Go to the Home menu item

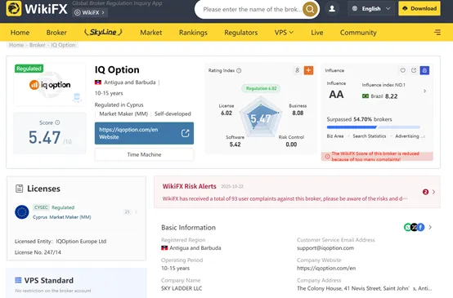[20, 33]
